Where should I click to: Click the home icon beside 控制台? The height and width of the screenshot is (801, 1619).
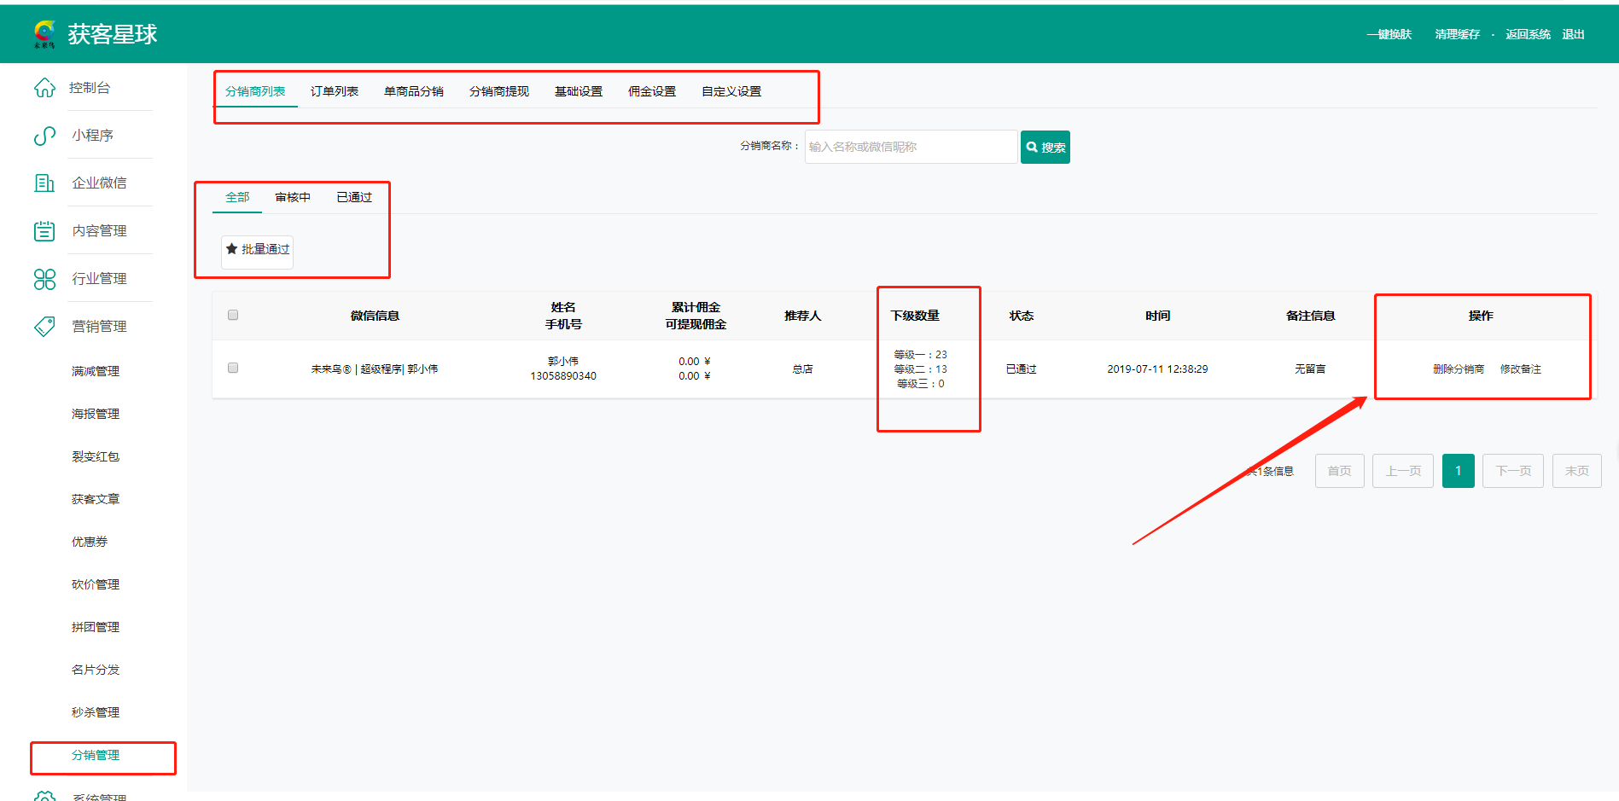click(44, 88)
